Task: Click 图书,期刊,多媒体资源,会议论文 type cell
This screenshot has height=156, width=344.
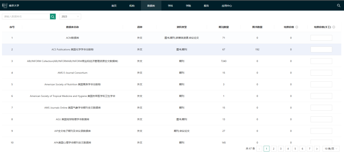Action: point(182,38)
